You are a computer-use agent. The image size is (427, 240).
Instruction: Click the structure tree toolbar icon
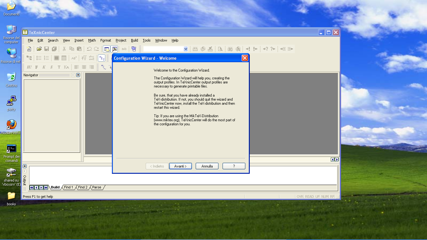click(29, 58)
